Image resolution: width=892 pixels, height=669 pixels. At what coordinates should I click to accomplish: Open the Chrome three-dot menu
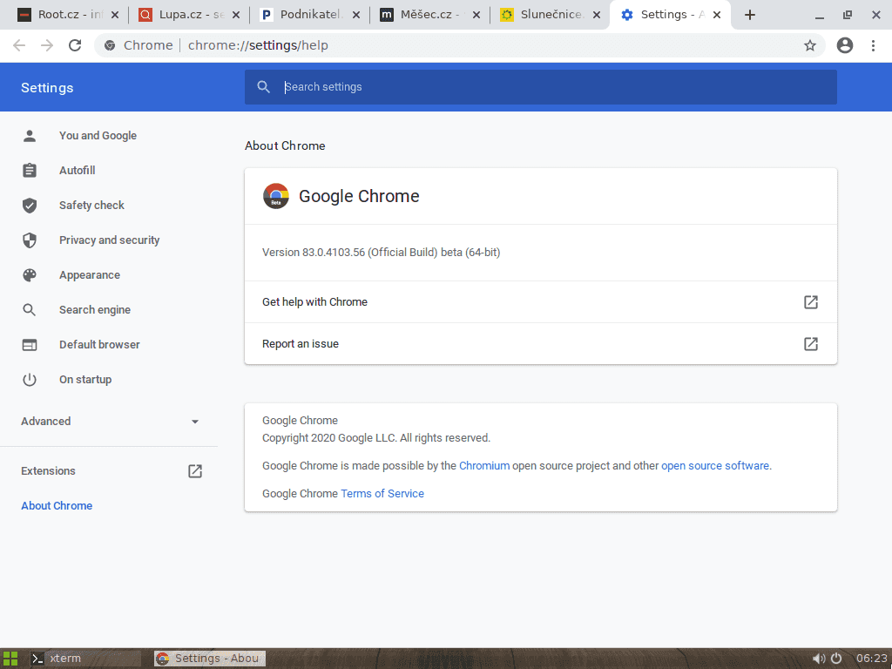tap(874, 45)
